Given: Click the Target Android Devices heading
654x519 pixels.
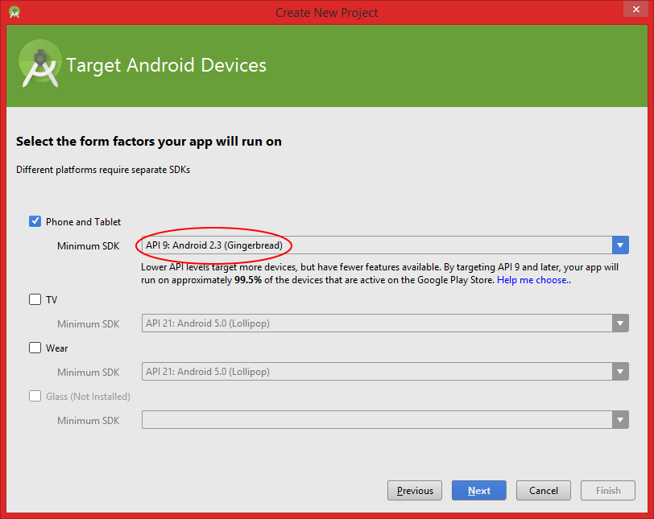Looking at the screenshot, I should (166, 65).
